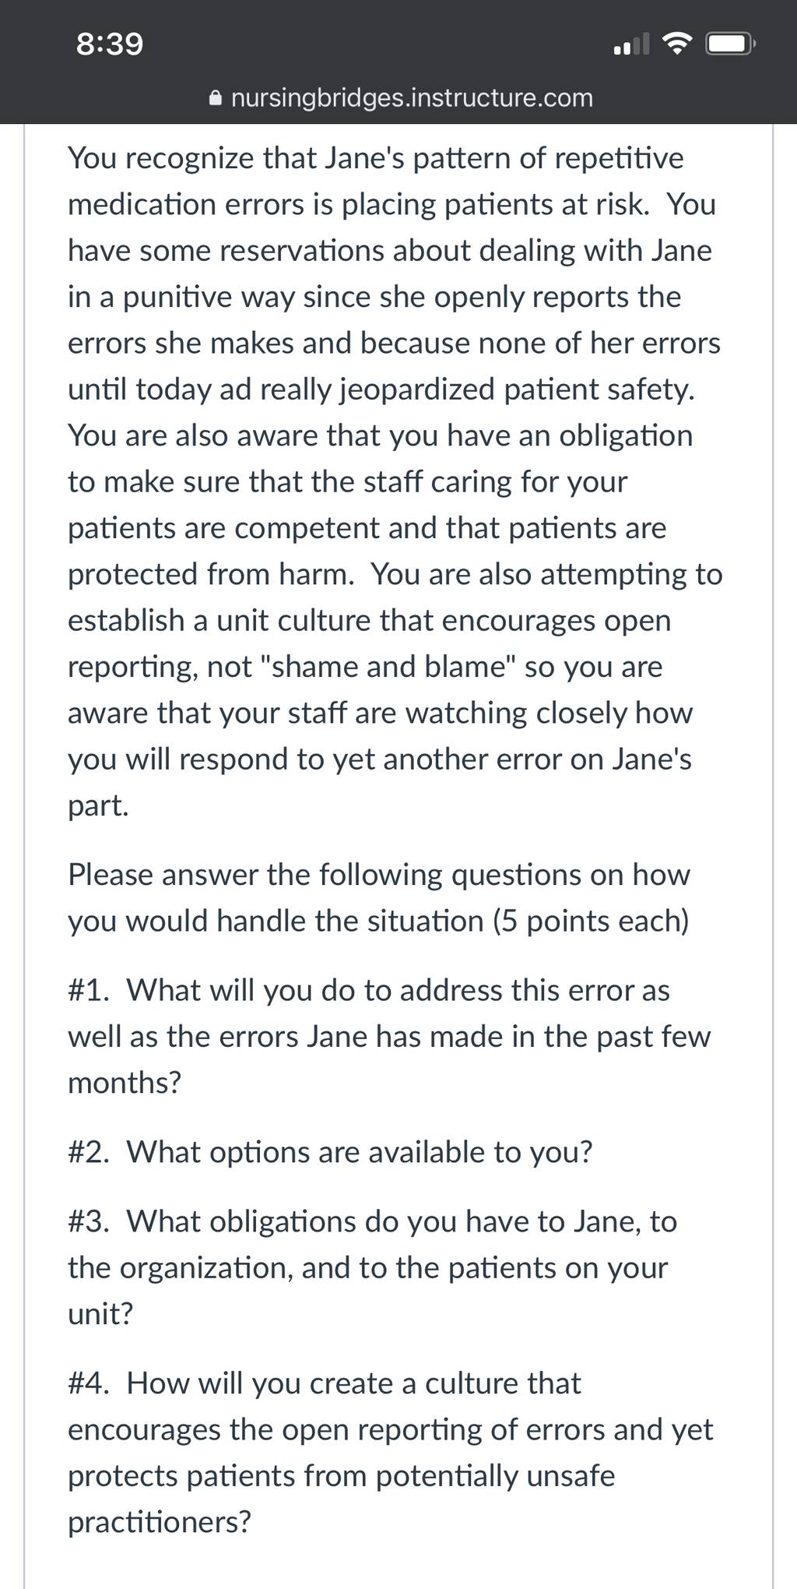This screenshot has width=797, height=1589.
Task: Tap the nursingbridges.instructure.com address text
Action: pyautogui.click(x=413, y=98)
